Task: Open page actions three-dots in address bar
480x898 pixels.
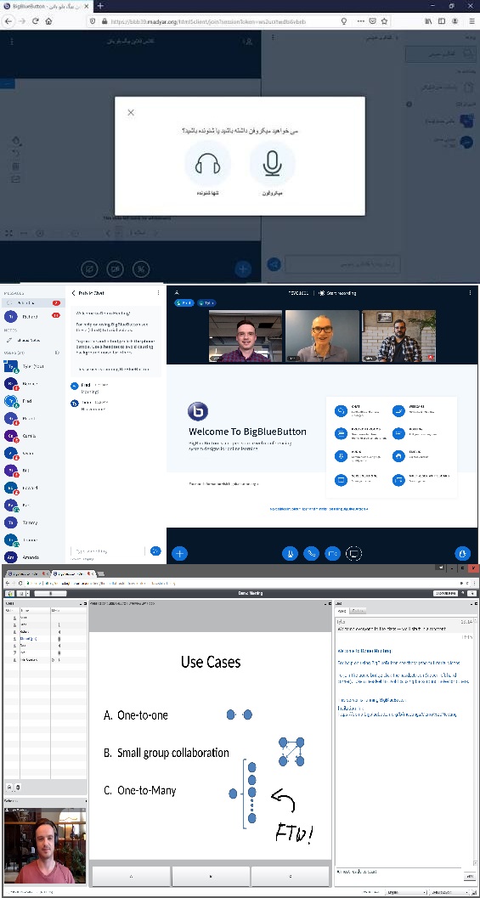Action: 359,20
